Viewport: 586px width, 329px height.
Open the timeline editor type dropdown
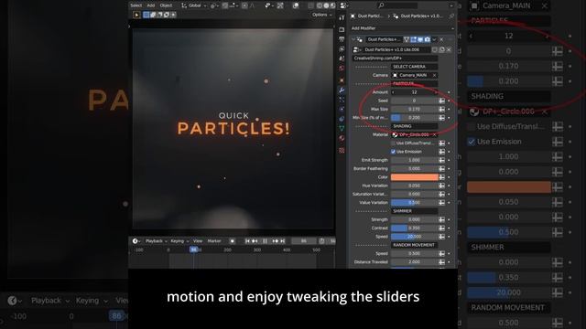136,241
